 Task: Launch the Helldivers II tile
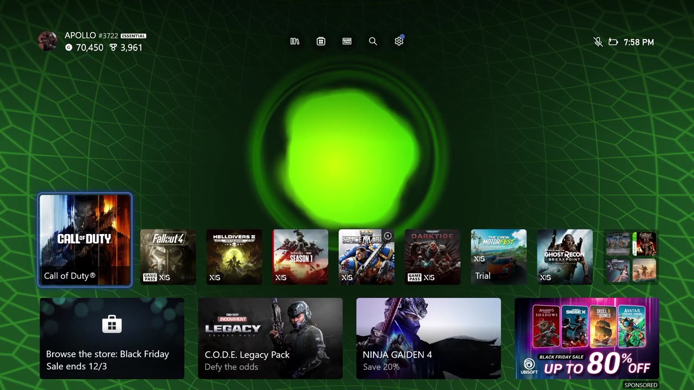[234, 257]
